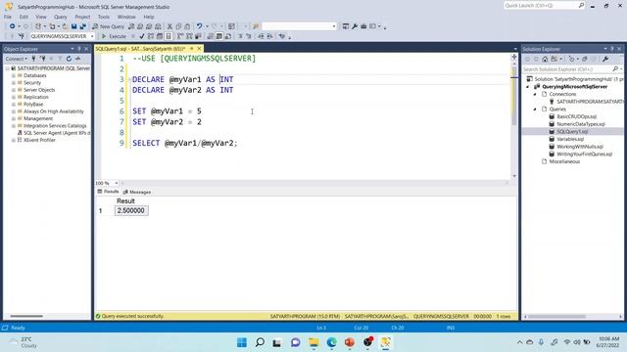Click the Home icon in Solution Explorer
The width and height of the screenshot is (627, 352).
click(545, 59)
